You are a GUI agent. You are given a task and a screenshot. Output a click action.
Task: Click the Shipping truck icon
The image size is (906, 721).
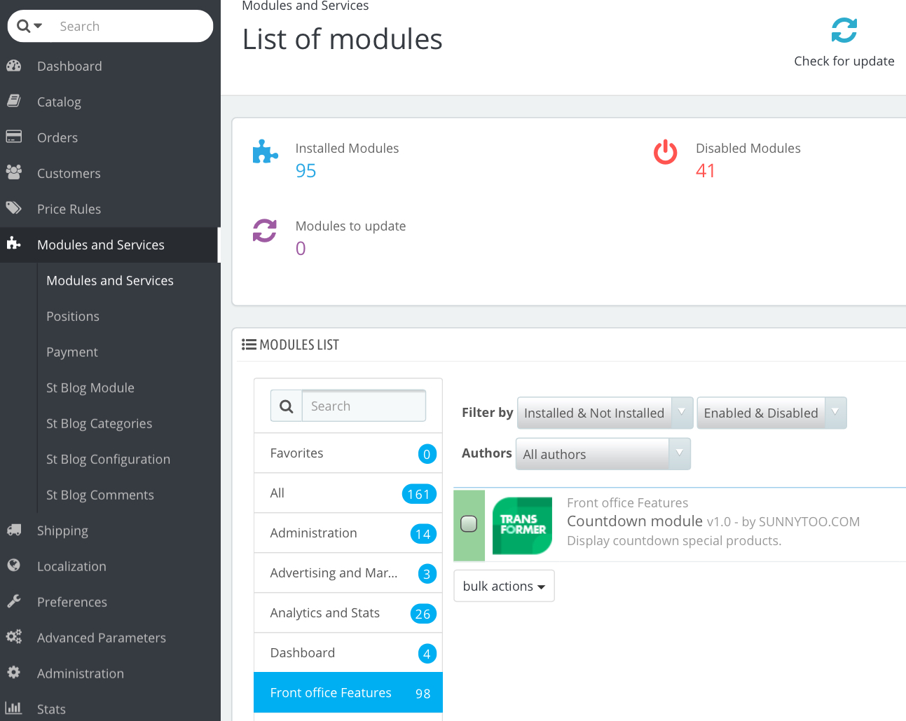(x=14, y=530)
